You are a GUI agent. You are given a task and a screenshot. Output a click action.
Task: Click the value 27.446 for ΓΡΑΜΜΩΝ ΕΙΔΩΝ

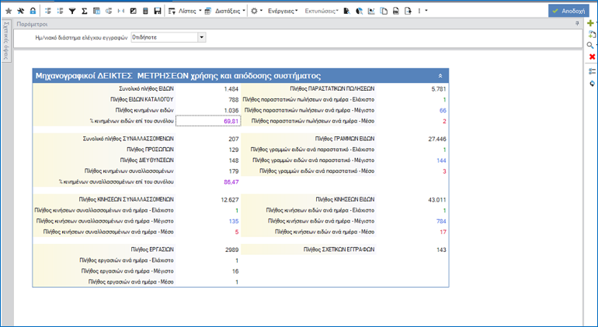pyautogui.click(x=437, y=139)
